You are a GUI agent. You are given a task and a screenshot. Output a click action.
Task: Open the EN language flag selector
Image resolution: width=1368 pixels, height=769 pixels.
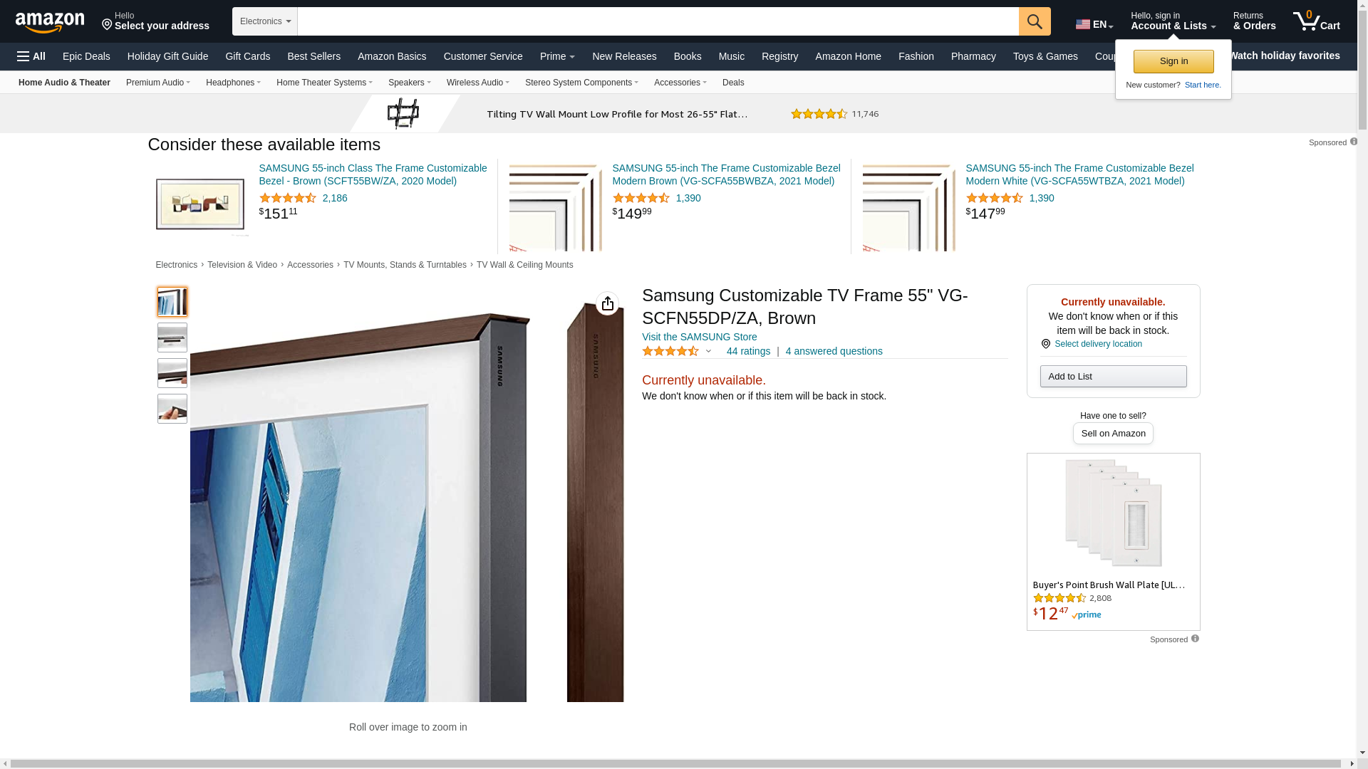[x=1094, y=24]
